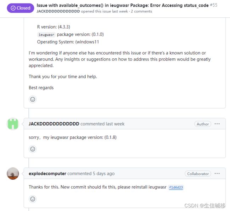Click the Collaborator badge label
230x211 pixels.
tap(198, 174)
